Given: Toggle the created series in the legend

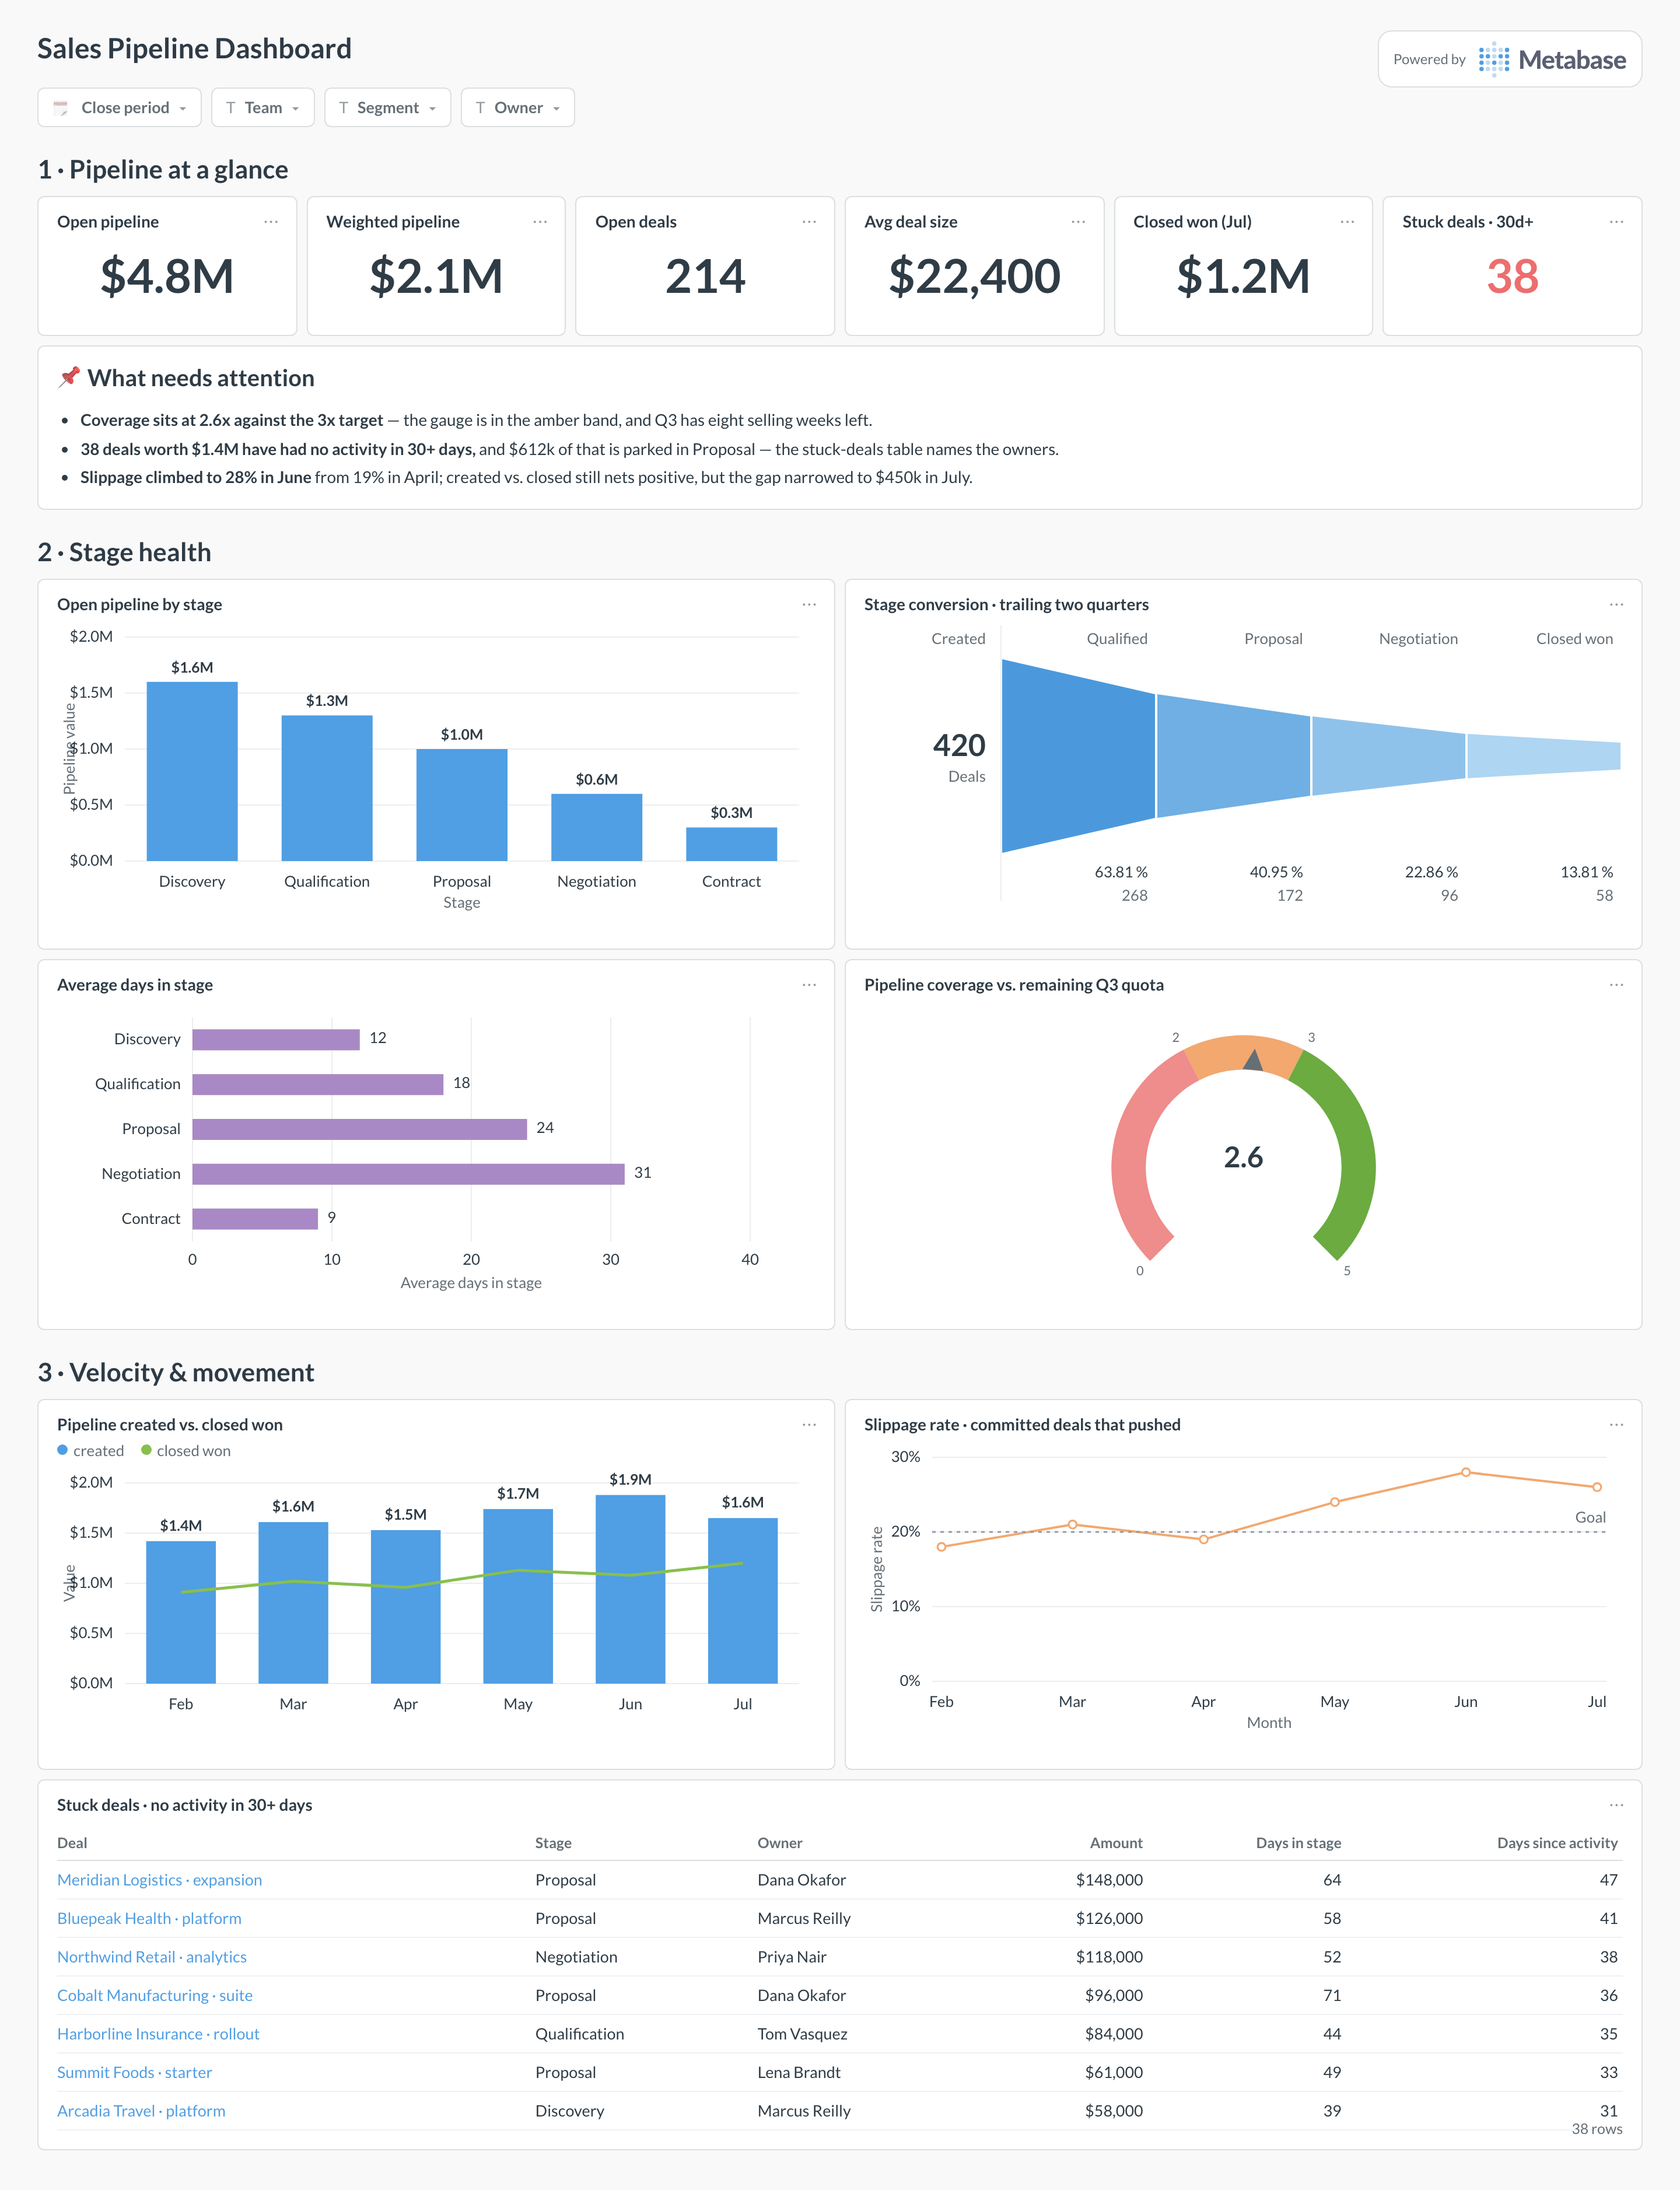Looking at the screenshot, I should click(90, 1451).
